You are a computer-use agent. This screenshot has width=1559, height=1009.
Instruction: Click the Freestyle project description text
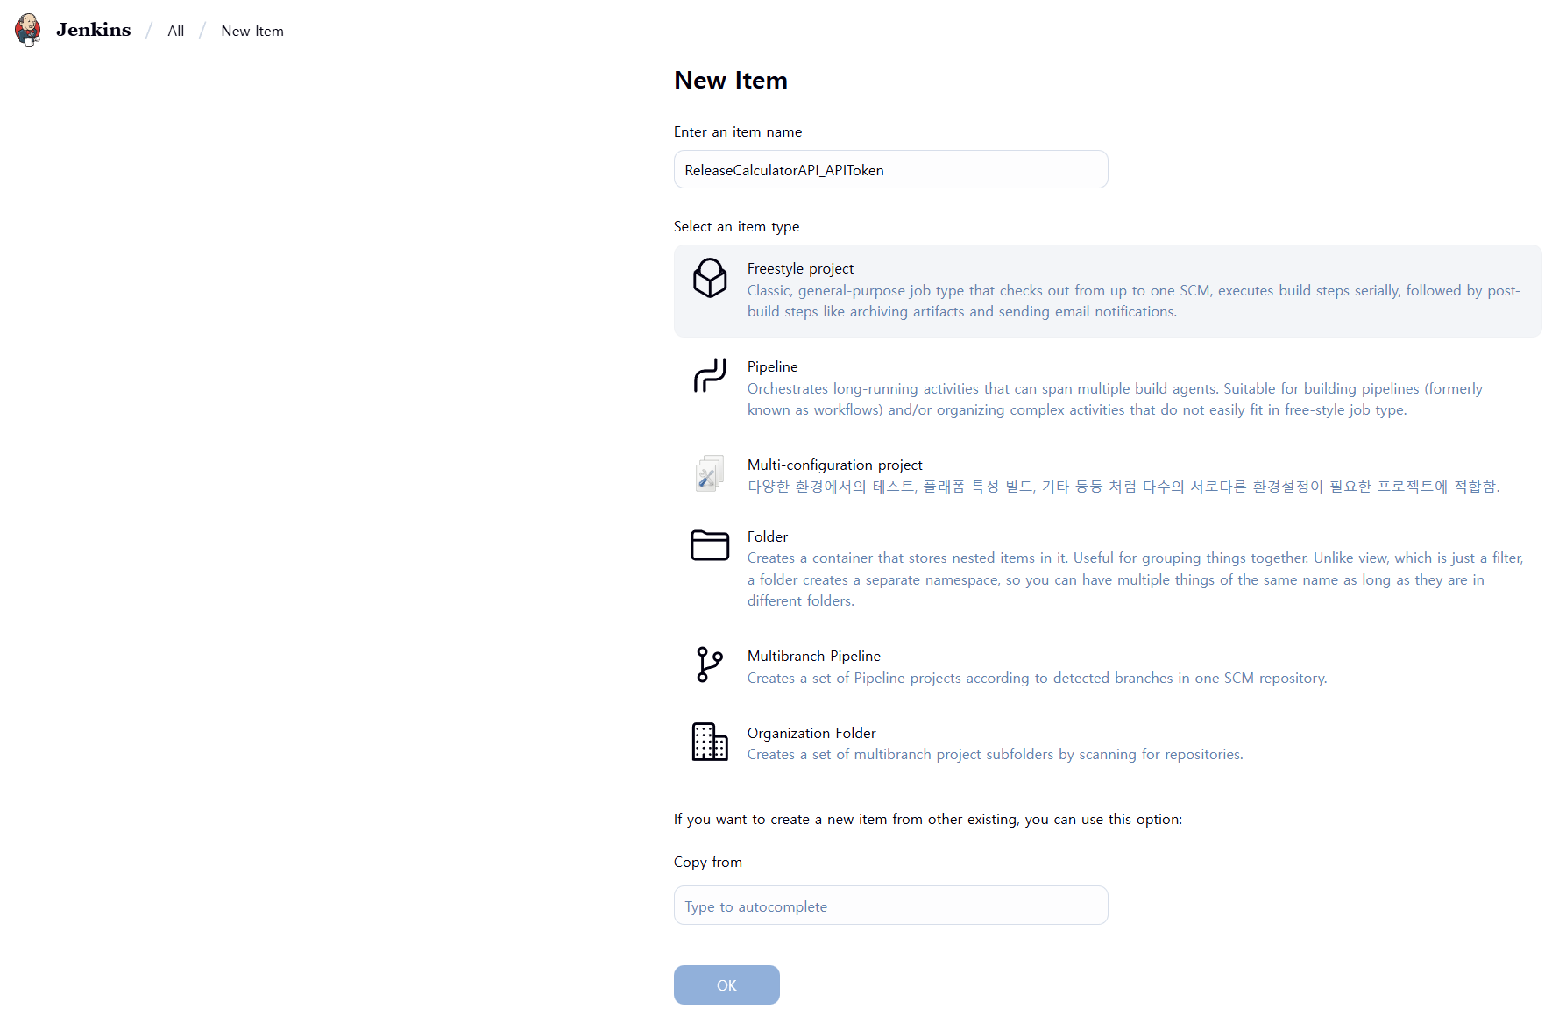pos(1134,301)
